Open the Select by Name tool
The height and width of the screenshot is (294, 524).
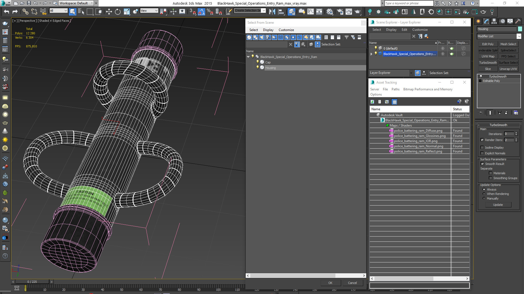point(81,11)
